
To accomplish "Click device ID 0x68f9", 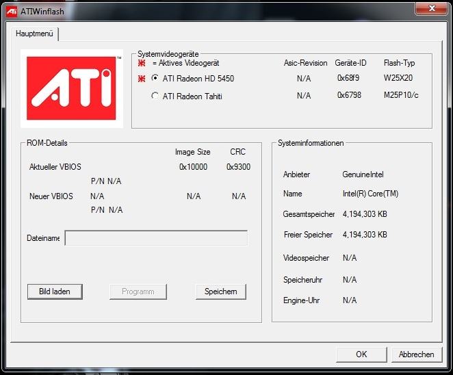I will click(x=348, y=78).
